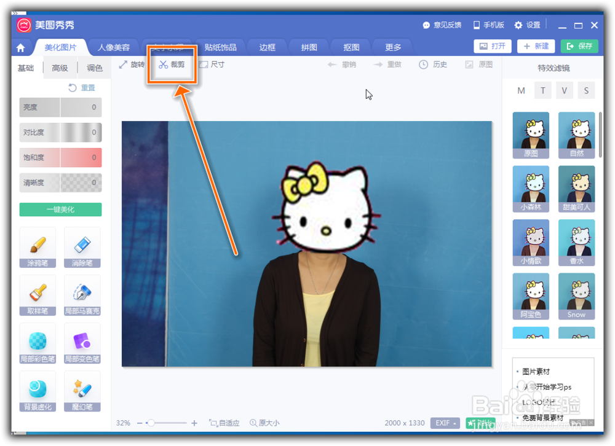Adjust the 饱和度 saturation slider
Viewport: 615px width, 446px height.
point(60,157)
